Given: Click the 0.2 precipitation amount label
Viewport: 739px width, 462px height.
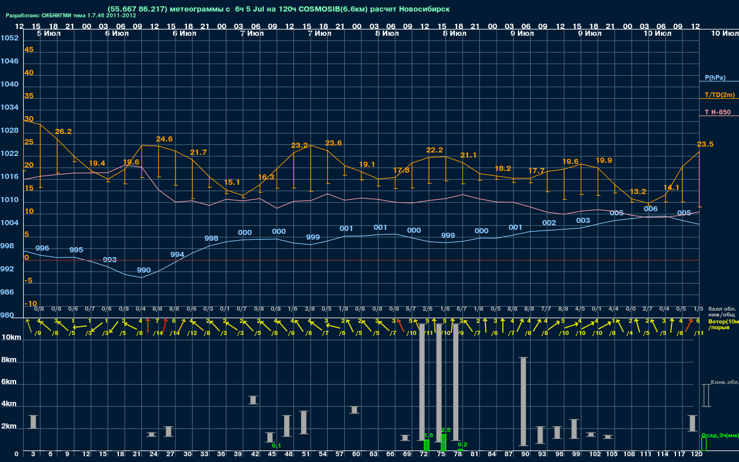Looking at the screenshot, I should tap(462, 445).
